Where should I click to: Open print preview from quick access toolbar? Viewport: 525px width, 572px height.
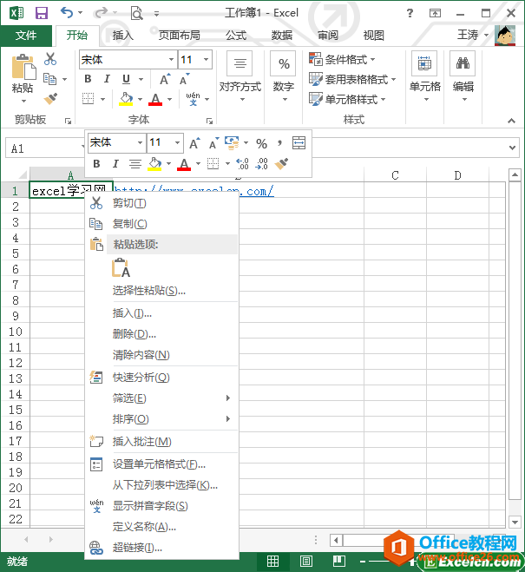tap(137, 14)
